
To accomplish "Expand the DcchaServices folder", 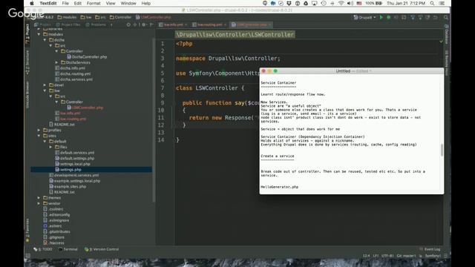I will click(x=56, y=62).
